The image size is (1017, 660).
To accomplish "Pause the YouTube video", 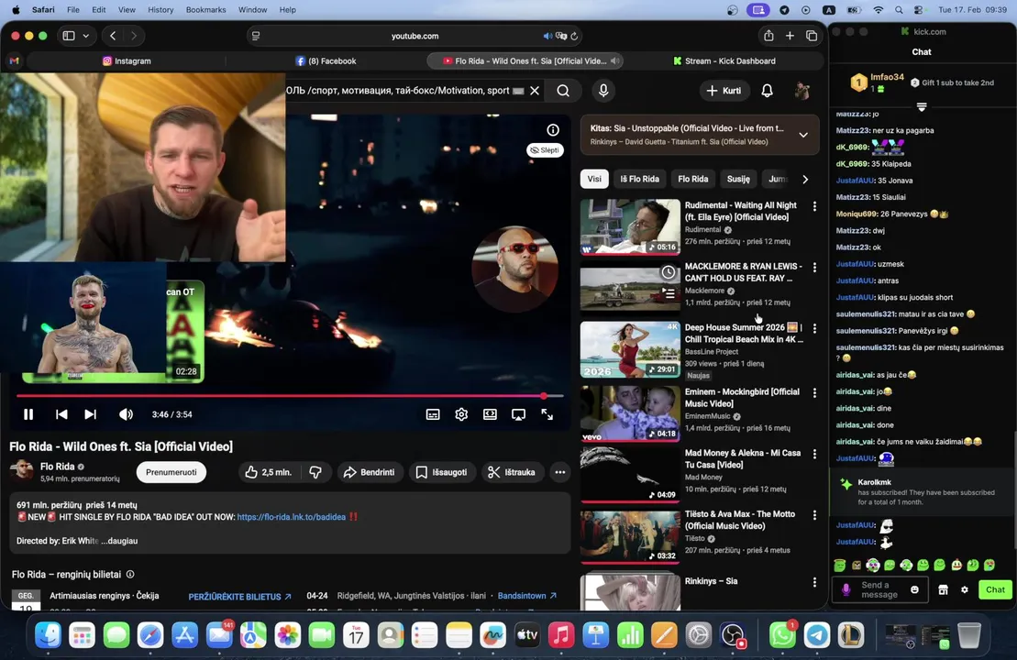I will [x=28, y=414].
